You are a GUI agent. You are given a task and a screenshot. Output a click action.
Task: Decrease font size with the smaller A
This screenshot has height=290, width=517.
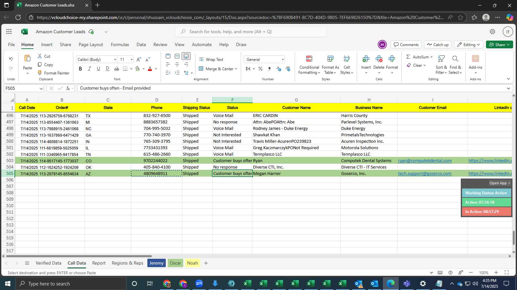(x=148, y=59)
